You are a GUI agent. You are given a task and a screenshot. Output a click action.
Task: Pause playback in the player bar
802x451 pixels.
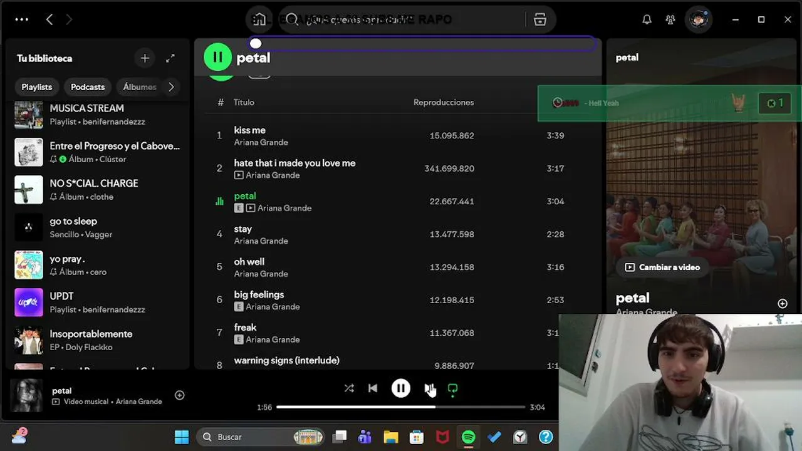click(x=401, y=388)
